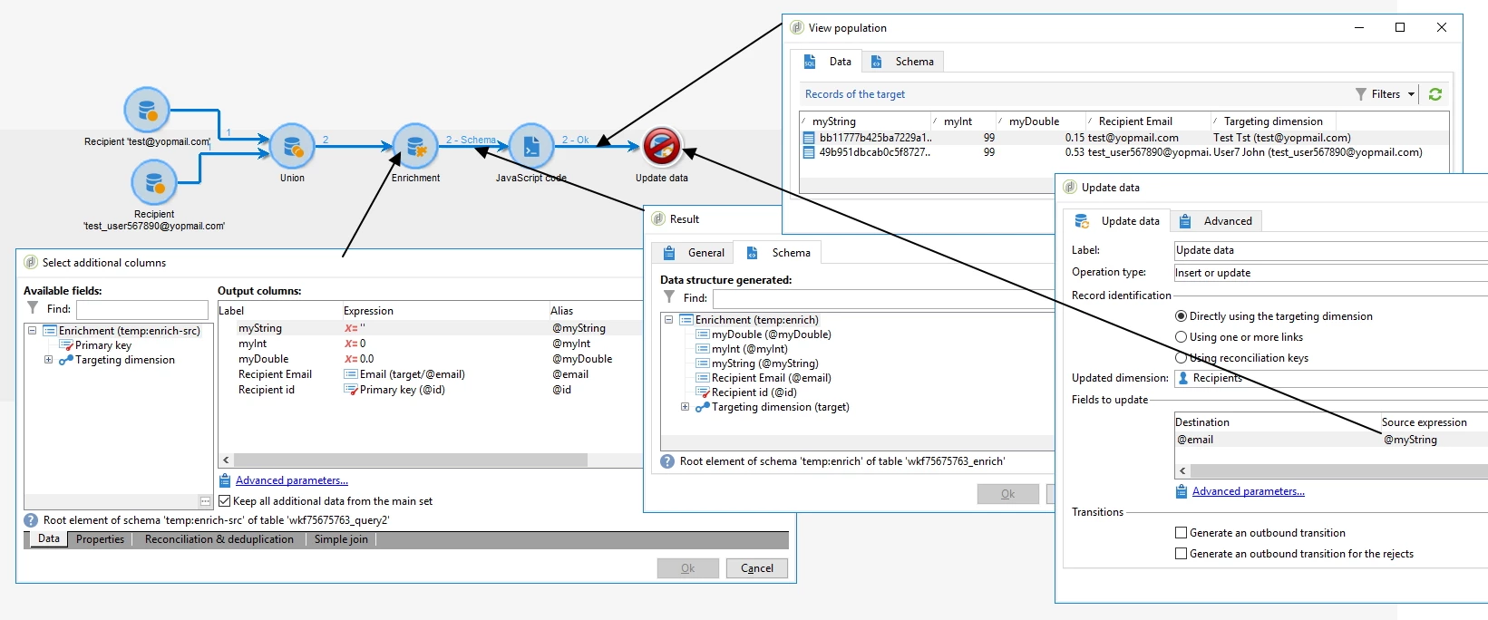Screen dimensions: 1488x620
Task: Click the row icon of bb11777b425ba7229a1 record
Action: point(809,138)
